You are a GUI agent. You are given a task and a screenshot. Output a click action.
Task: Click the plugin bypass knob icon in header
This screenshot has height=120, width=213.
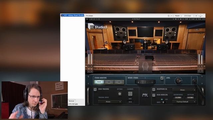(200, 16)
